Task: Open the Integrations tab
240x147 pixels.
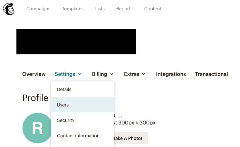Action: (x=171, y=74)
